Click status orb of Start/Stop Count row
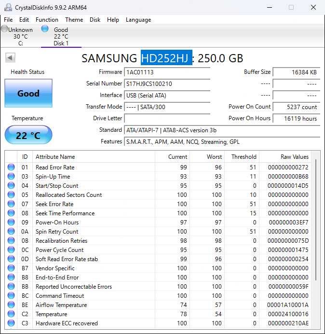Viewport: 325px width, 334px height. (11, 185)
